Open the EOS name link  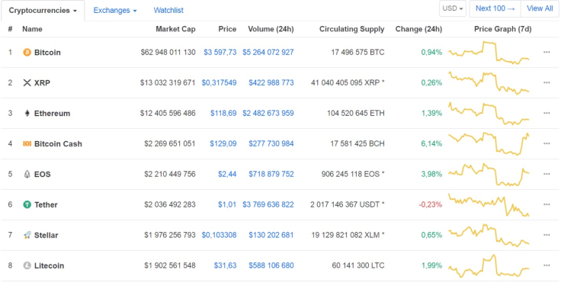pos(42,174)
